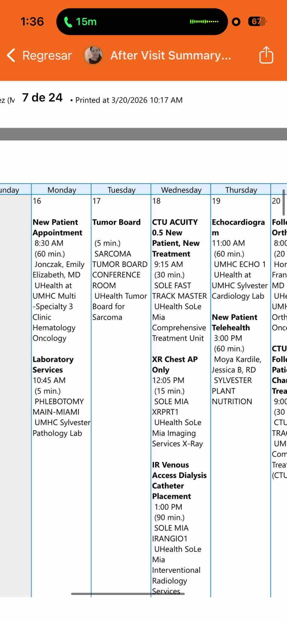
Task: Tap the 7 de 24 page indicator
Action: [x=42, y=98]
